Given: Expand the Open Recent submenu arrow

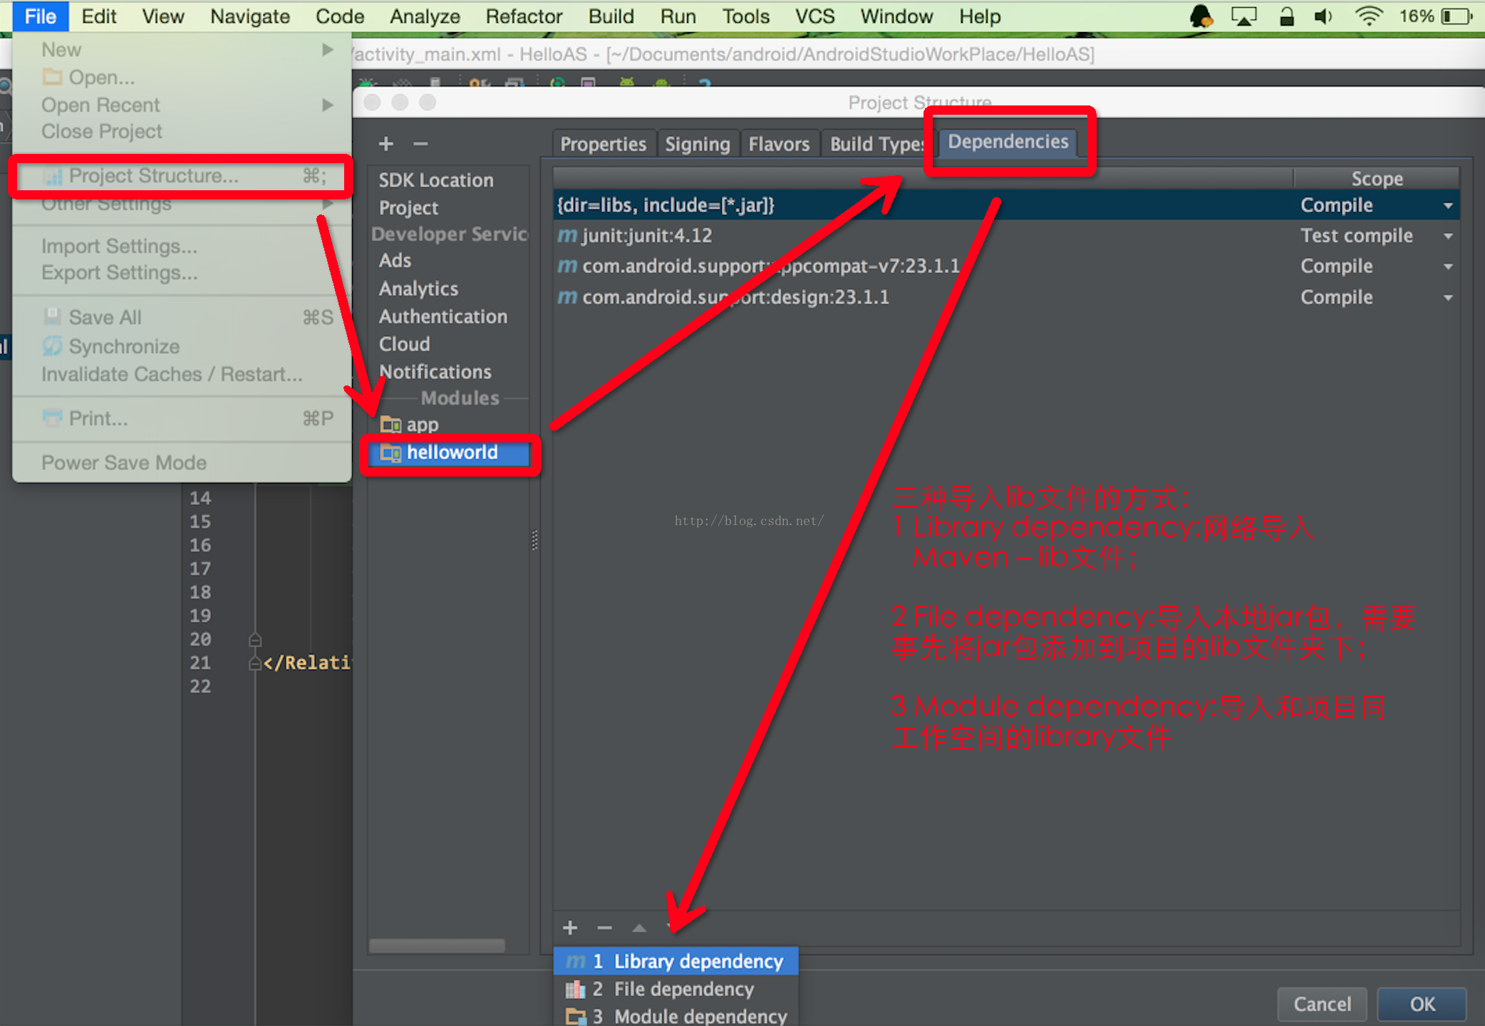Looking at the screenshot, I should (x=327, y=105).
